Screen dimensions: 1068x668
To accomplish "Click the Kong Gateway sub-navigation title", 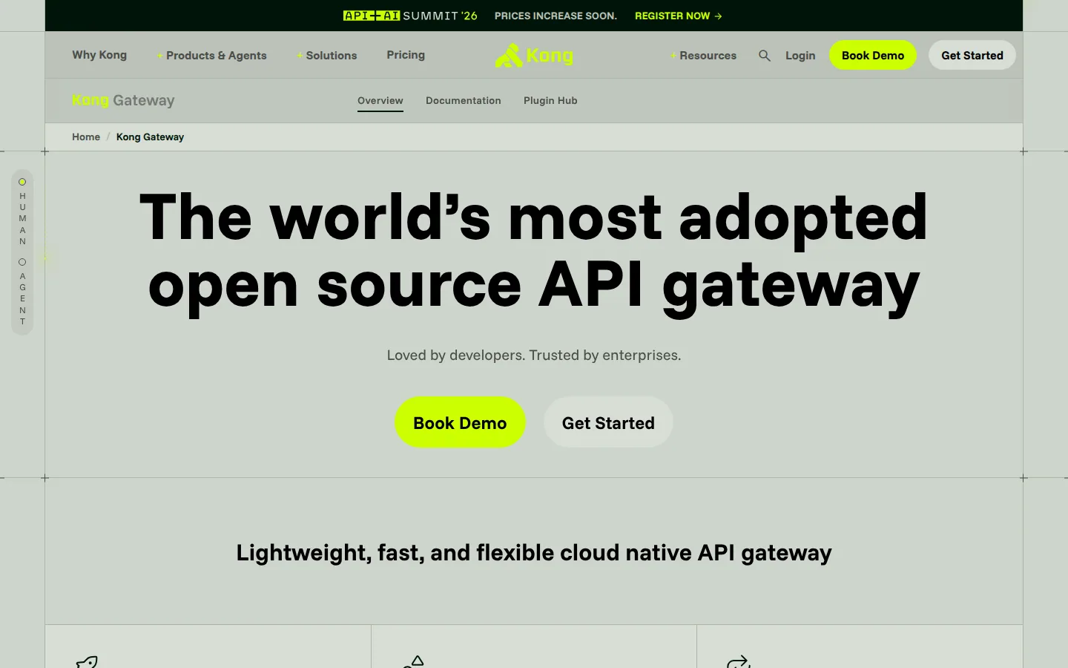I will 123,100.
